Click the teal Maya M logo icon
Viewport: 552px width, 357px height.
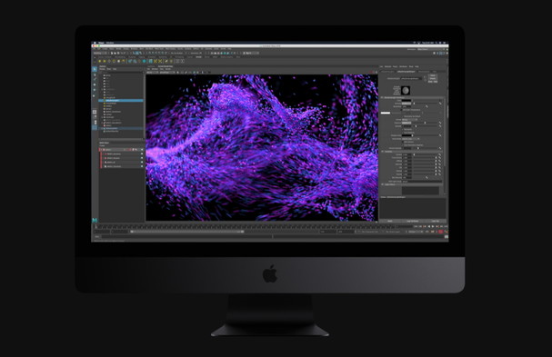(95, 220)
